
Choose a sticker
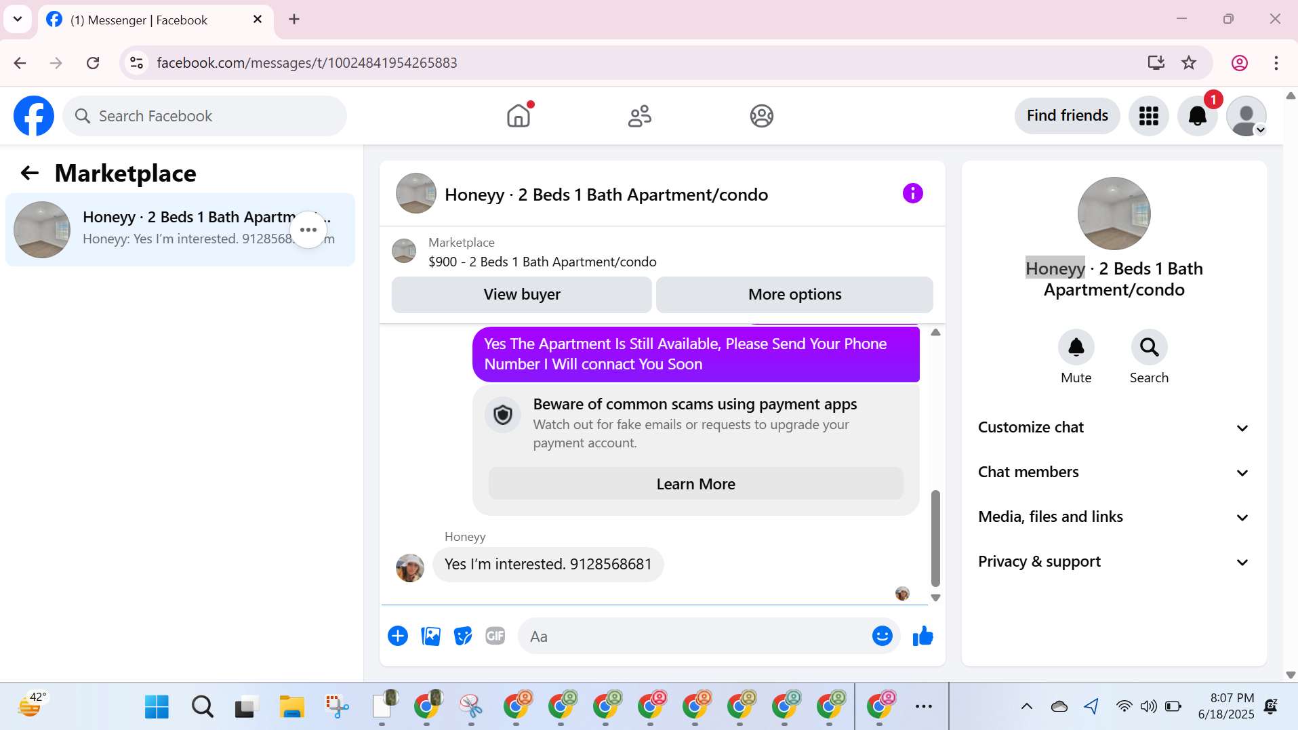click(463, 636)
